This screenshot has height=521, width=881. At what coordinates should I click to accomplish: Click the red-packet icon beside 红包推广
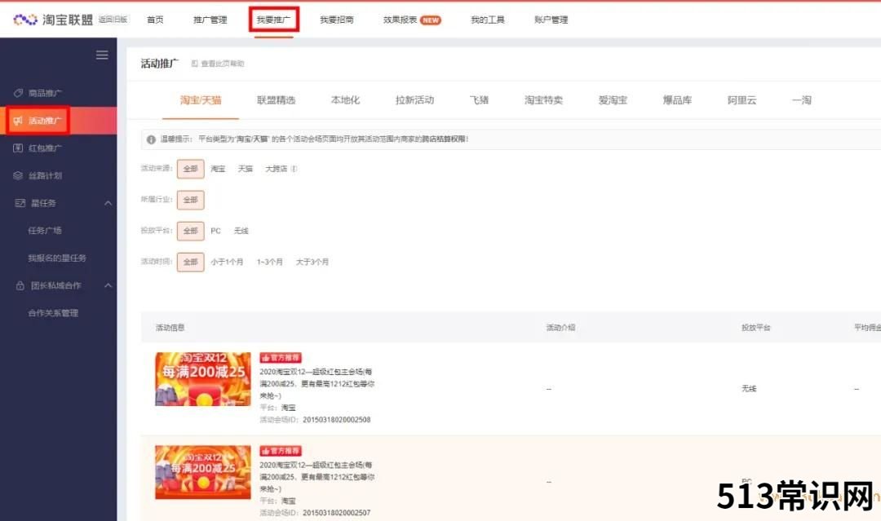(18, 148)
